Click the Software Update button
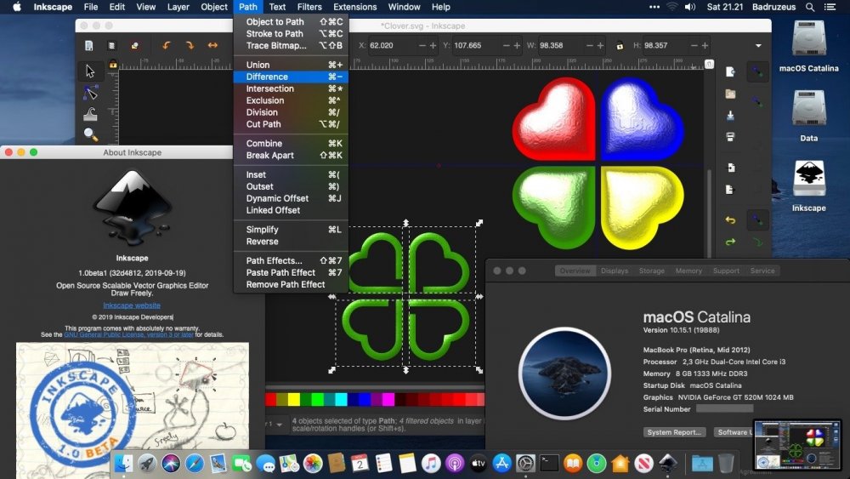 [733, 432]
